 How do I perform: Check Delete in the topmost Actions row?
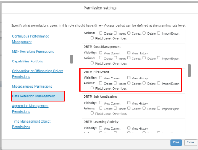point(144,33)
